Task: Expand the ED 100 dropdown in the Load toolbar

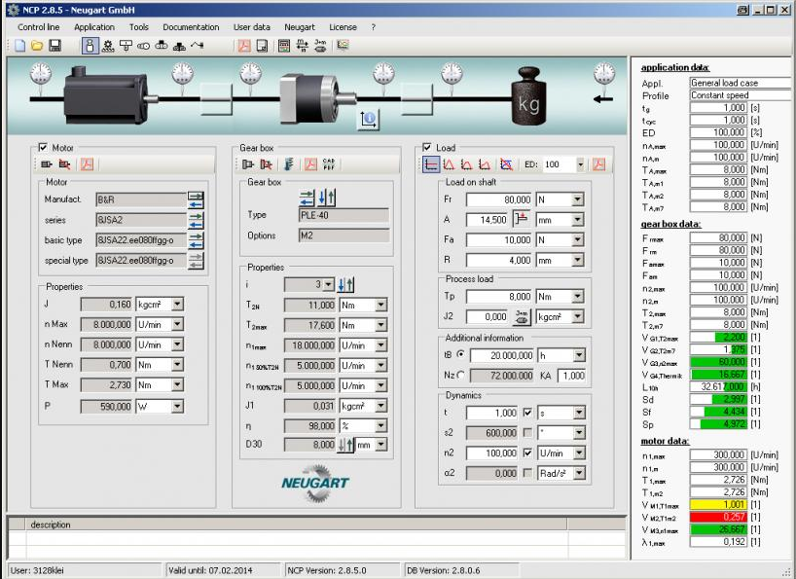Action: click(580, 164)
